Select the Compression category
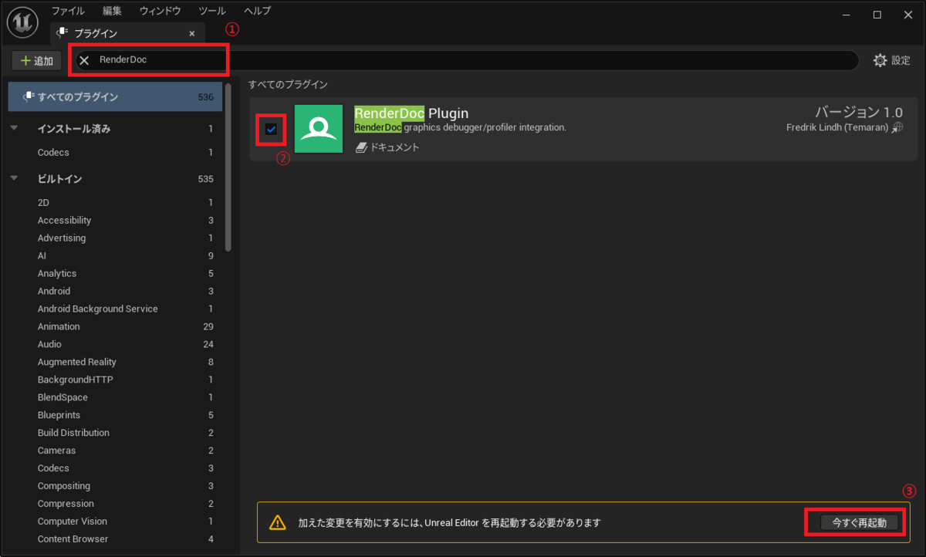The width and height of the screenshot is (926, 557). [115, 504]
